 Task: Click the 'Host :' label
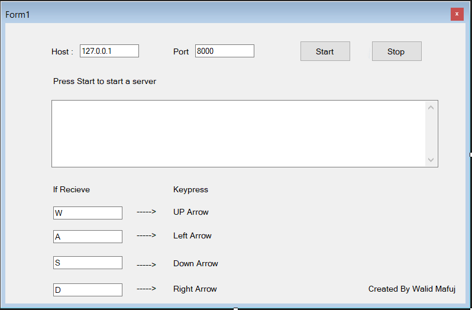[62, 52]
